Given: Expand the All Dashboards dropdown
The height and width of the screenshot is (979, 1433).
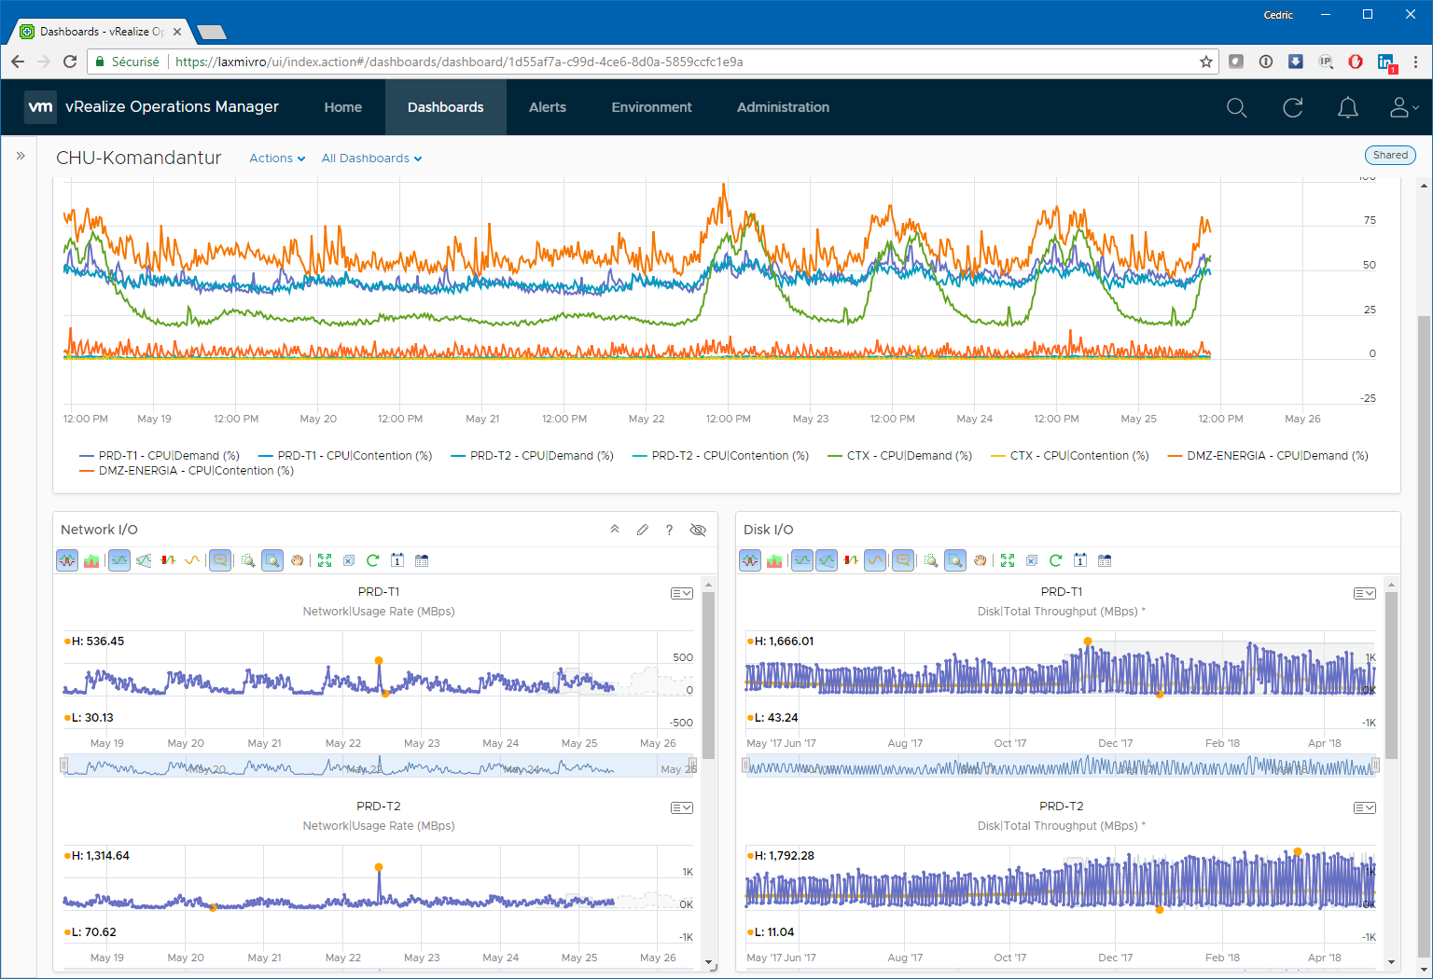Looking at the screenshot, I should [371, 159].
